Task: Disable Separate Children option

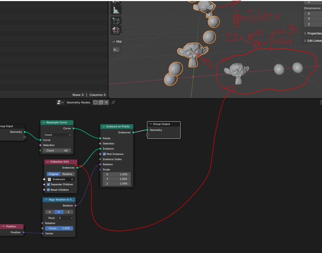Action: (x=48, y=184)
